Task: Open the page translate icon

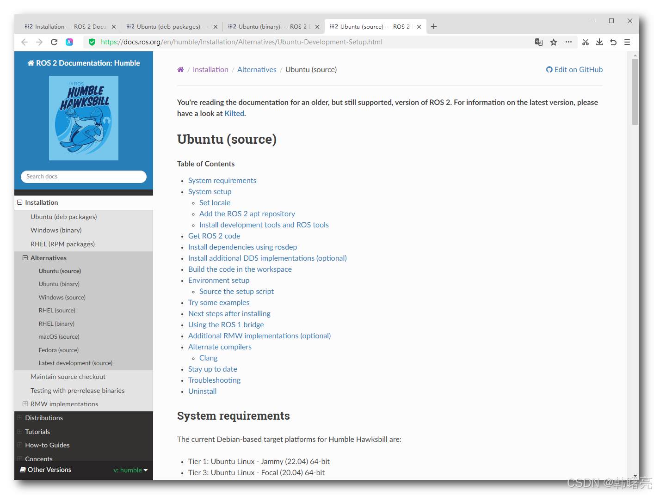Action: click(x=539, y=42)
